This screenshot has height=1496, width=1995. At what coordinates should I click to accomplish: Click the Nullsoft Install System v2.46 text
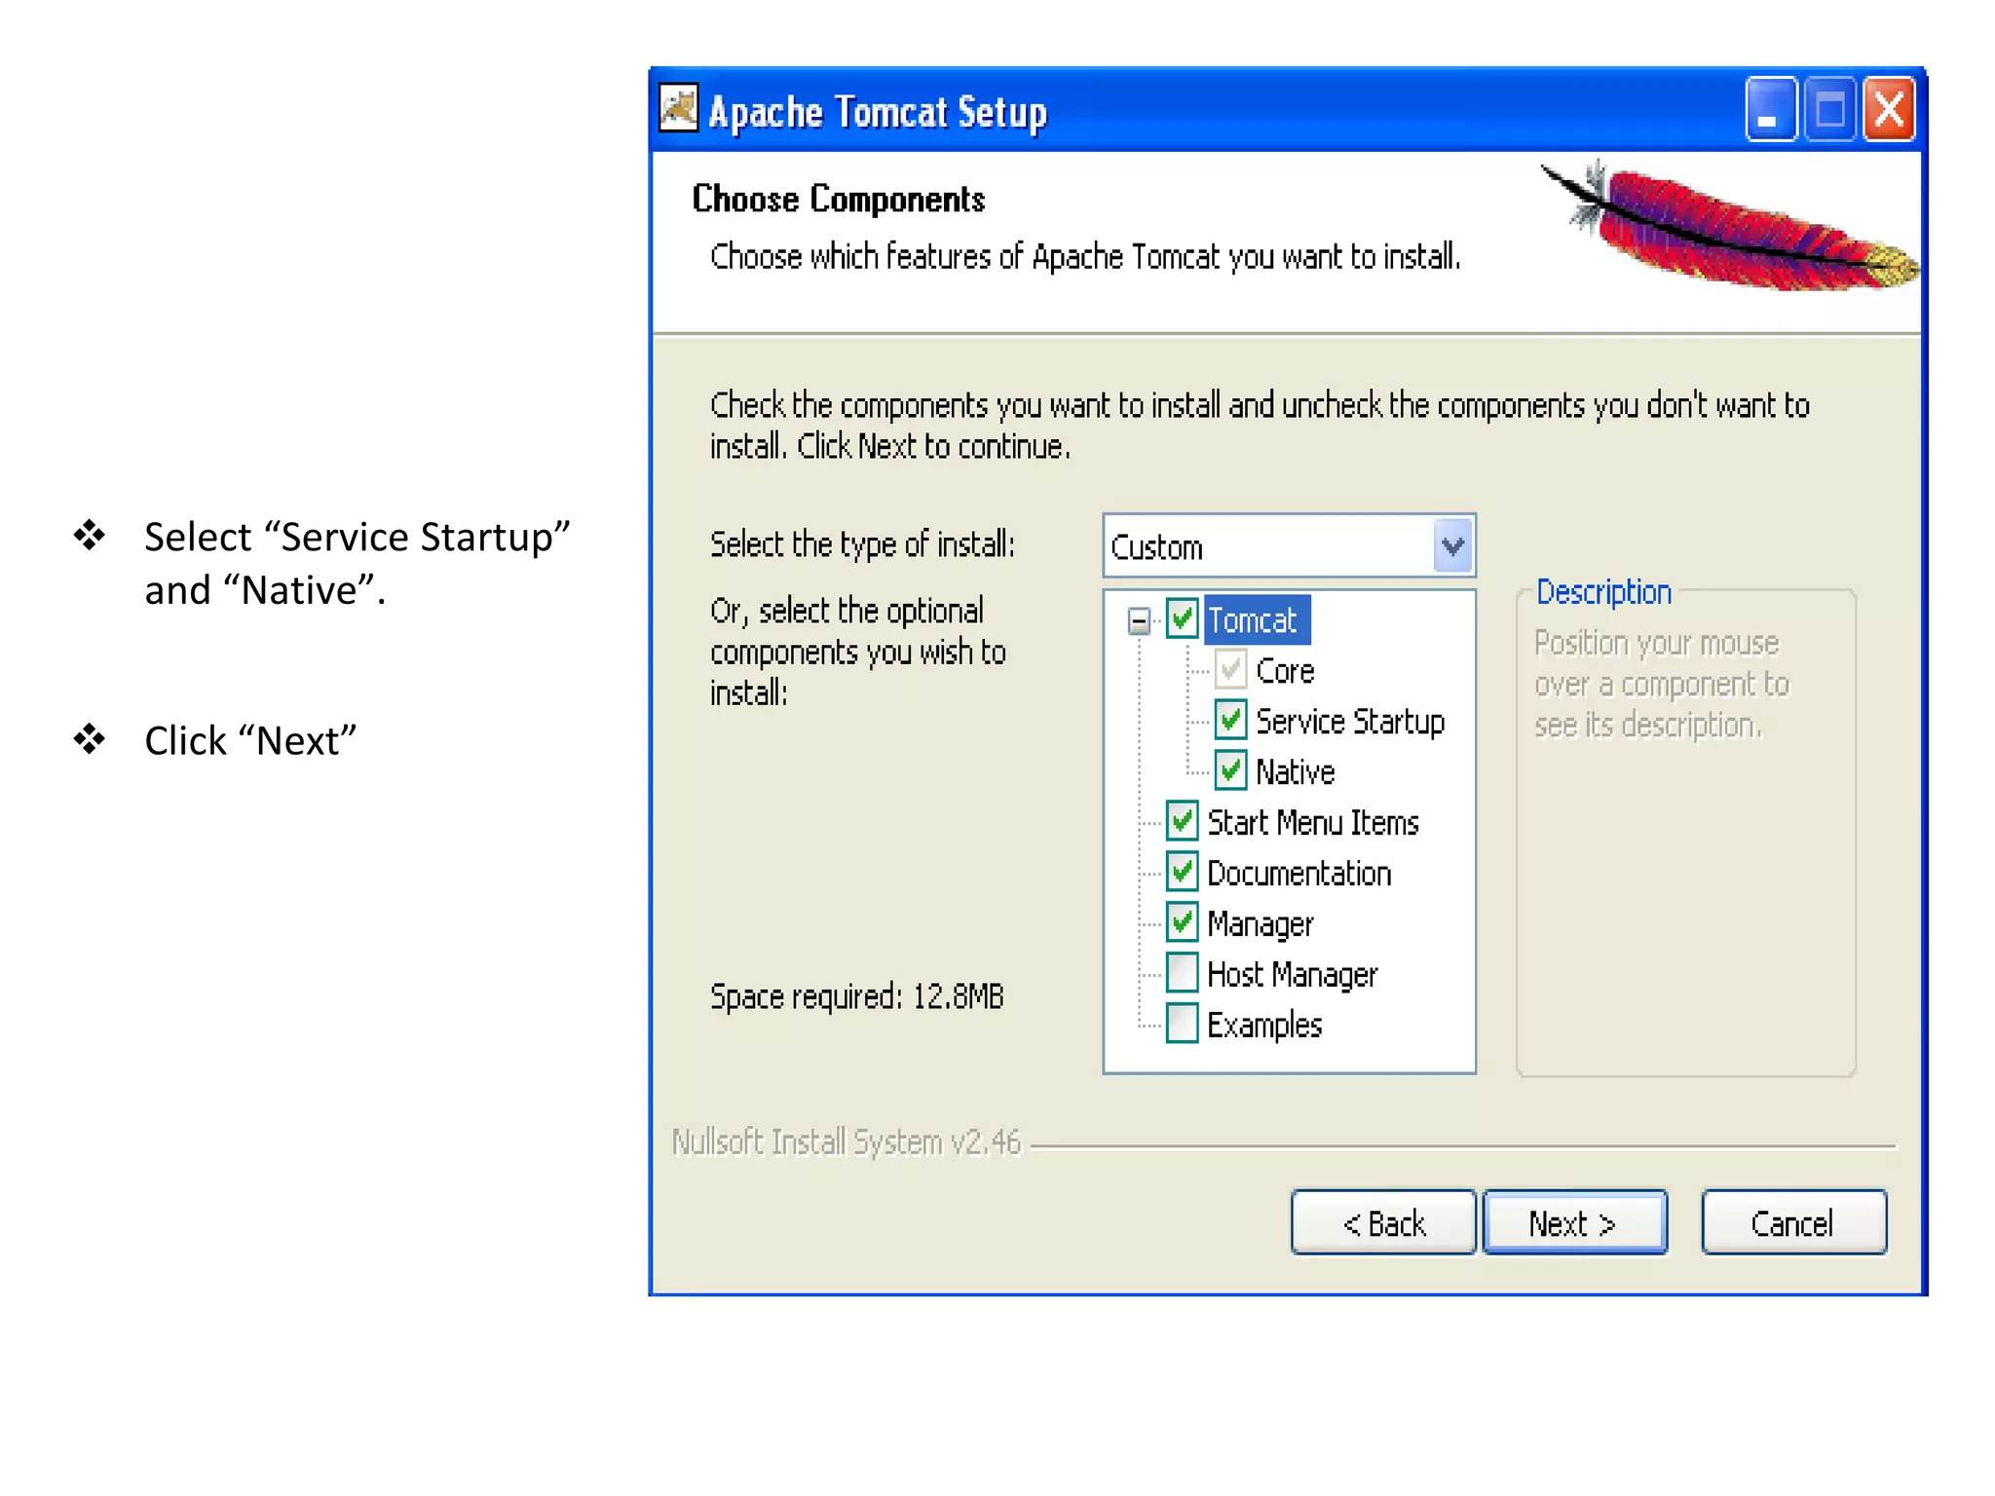846,1141
